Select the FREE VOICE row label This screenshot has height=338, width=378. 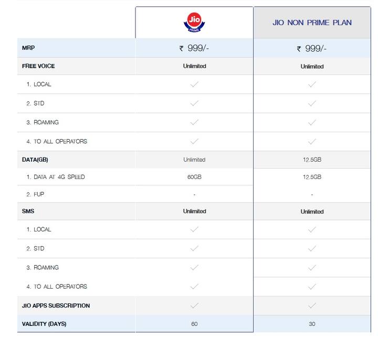[38, 66]
